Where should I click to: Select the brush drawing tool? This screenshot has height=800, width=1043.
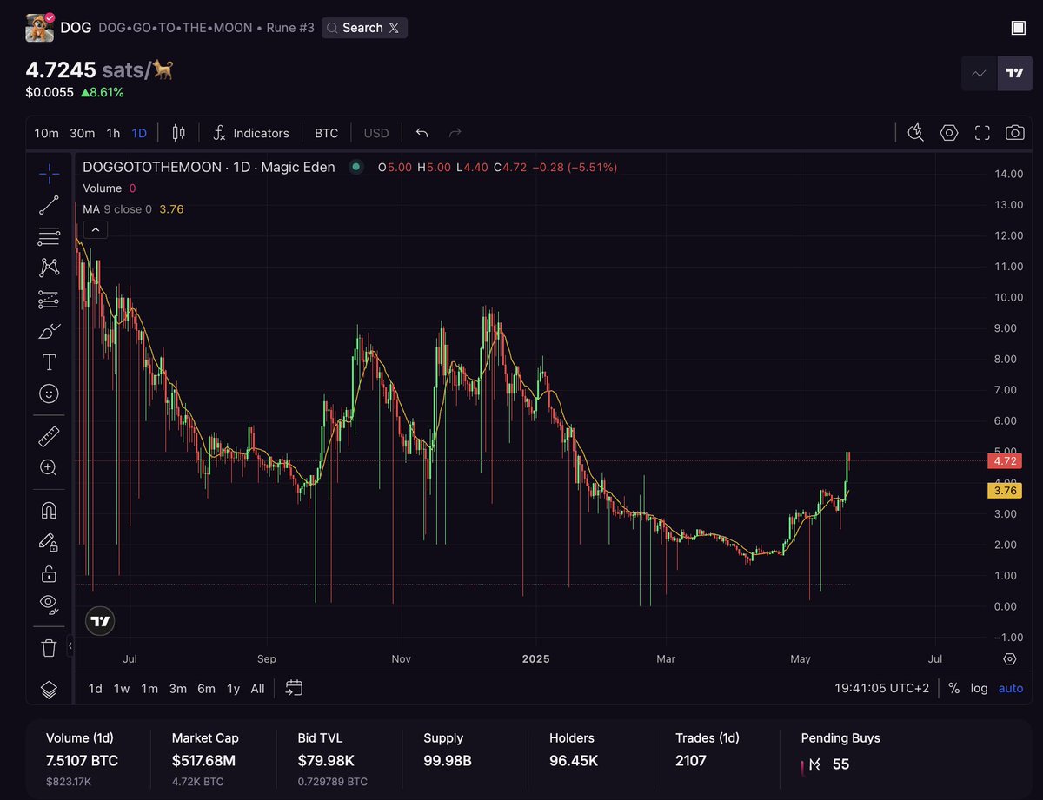pos(50,331)
